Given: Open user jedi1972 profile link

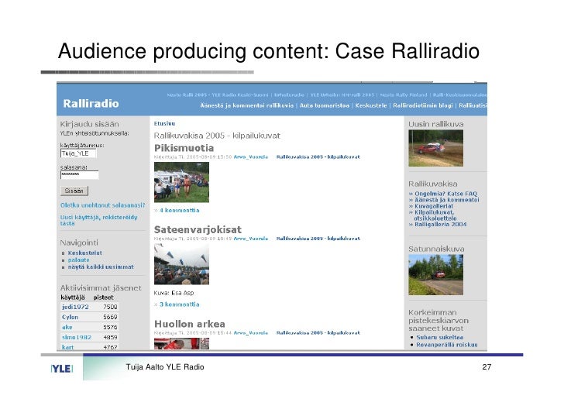Looking at the screenshot, I should [x=76, y=305].
